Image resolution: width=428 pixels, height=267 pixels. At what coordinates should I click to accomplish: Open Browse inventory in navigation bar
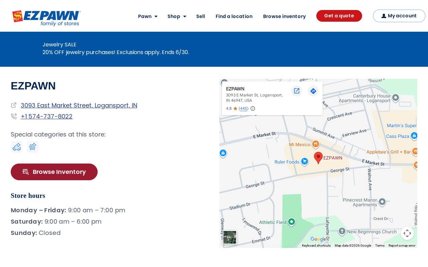285,16
